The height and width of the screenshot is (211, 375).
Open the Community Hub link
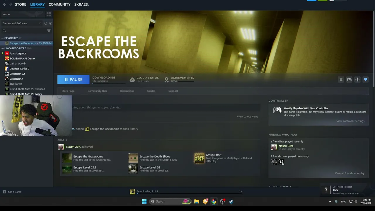click(x=97, y=91)
